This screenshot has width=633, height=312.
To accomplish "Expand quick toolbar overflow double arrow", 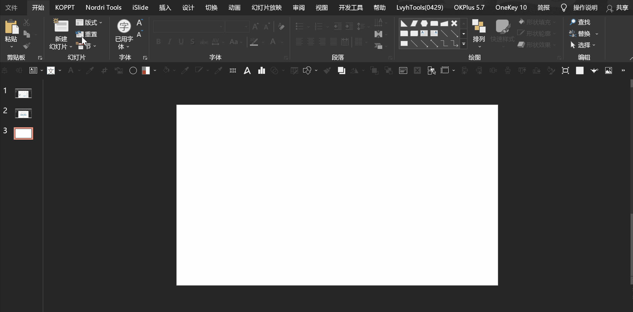I will 623,70.
